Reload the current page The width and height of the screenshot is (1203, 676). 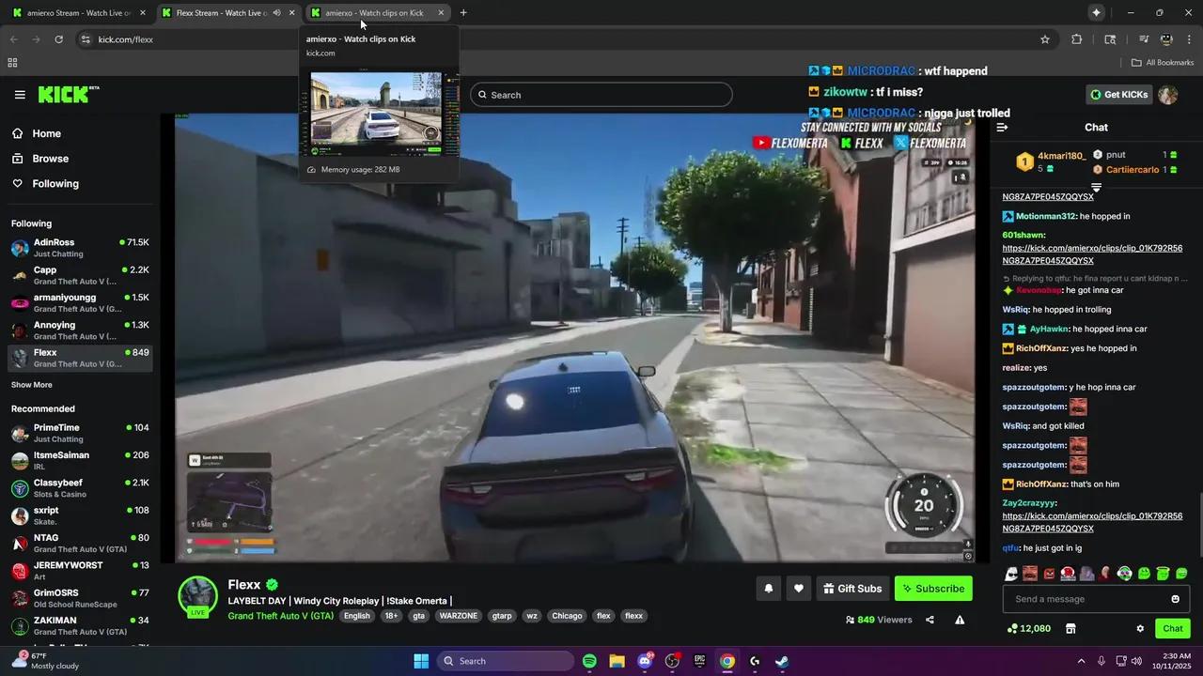(58, 39)
